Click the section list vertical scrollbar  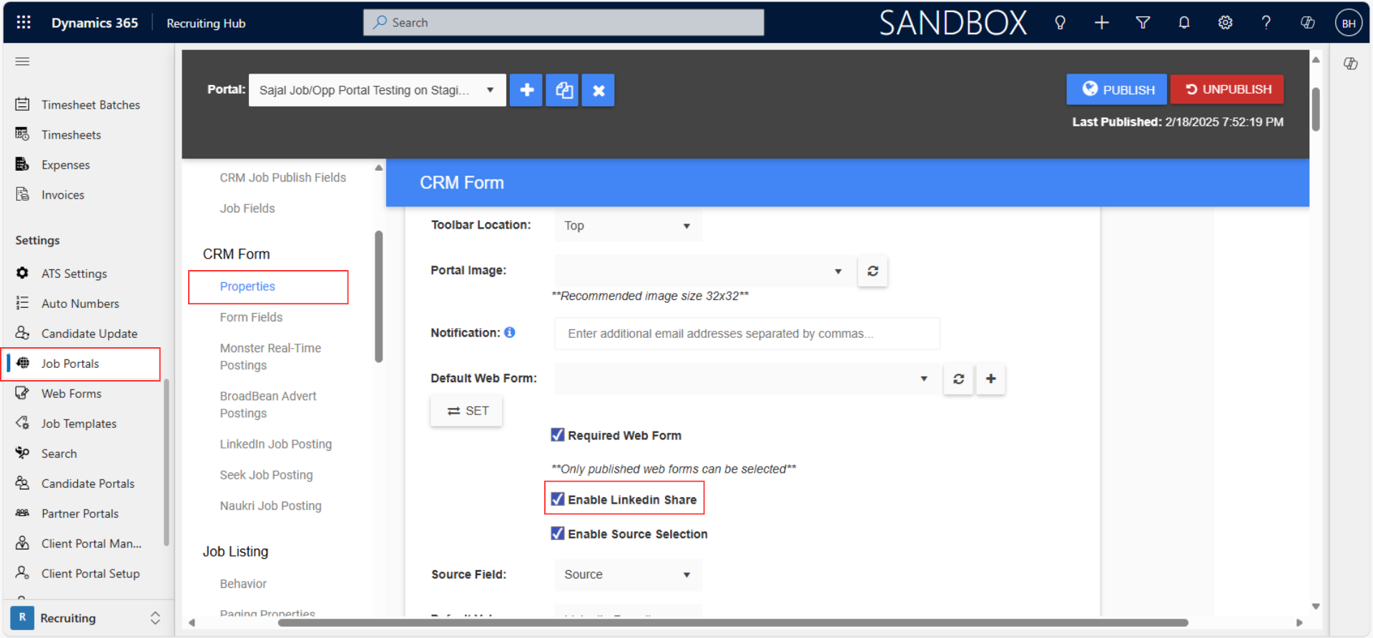379,296
